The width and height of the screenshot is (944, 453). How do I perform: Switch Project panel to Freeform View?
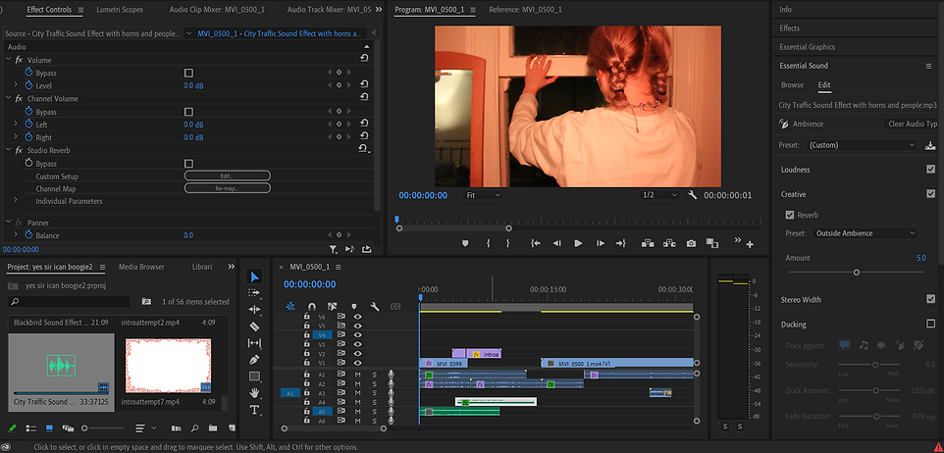(x=68, y=428)
